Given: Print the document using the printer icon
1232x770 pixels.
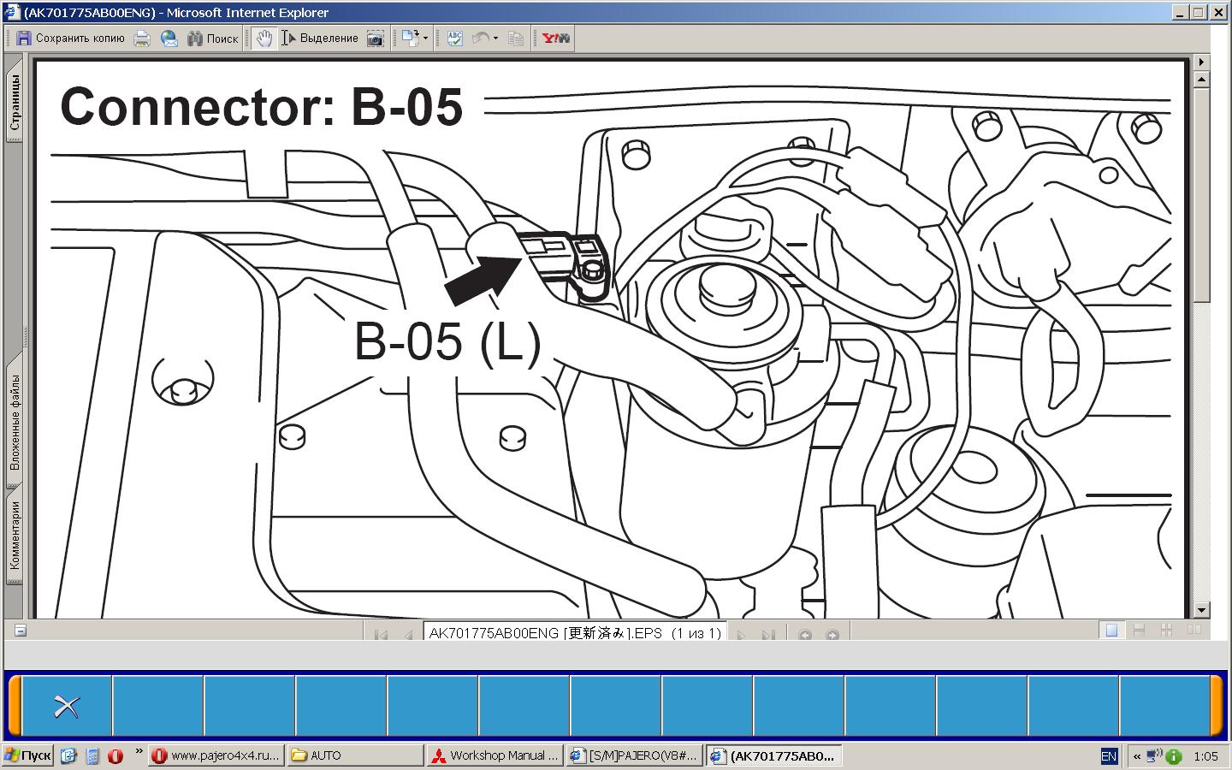Looking at the screenshot, I should (x=142, y=38).
